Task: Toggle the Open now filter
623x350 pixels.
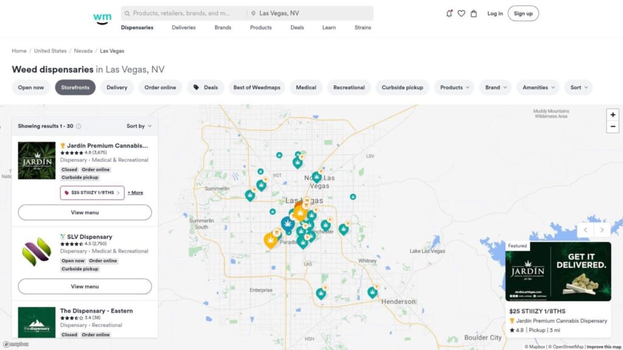Action: pyautogui.click(x=31, y=87)
